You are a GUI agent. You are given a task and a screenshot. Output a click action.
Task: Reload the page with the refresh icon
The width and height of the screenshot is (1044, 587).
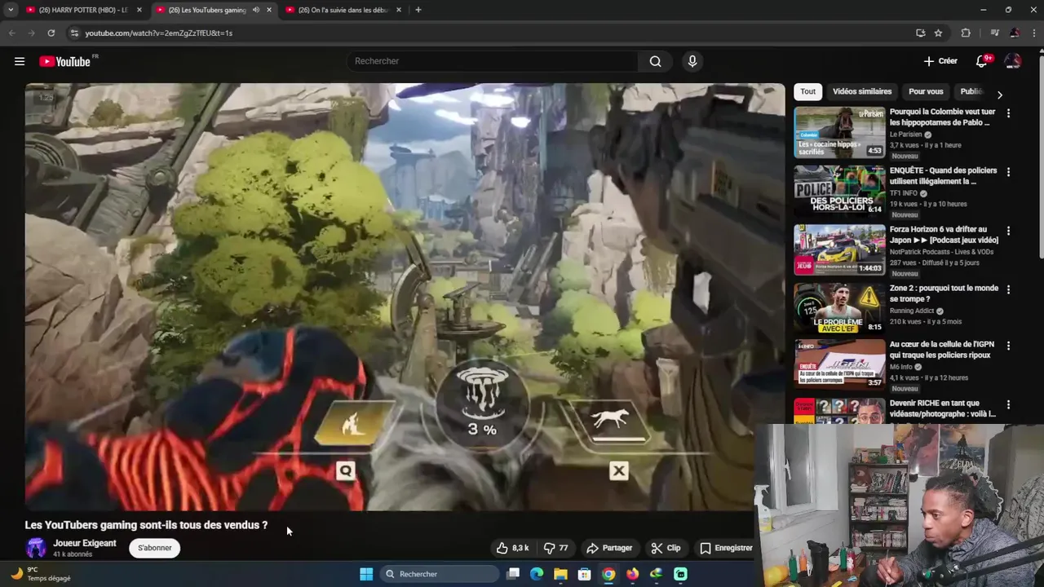[x=51, y=33]
